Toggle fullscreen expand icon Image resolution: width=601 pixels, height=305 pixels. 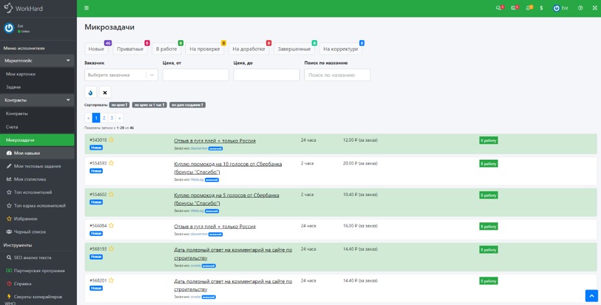point(595,8)
